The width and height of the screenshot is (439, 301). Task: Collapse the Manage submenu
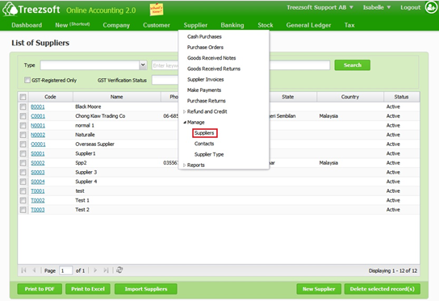click(x=185, y=122)
